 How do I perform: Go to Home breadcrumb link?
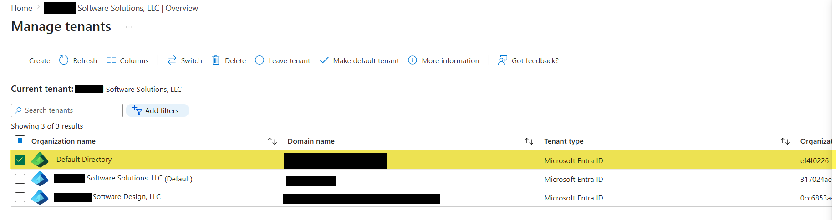coord(21,8)
